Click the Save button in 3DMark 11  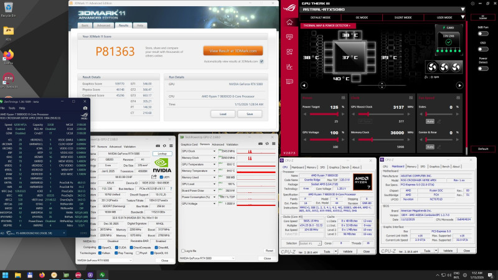click(x=250, y=114)
